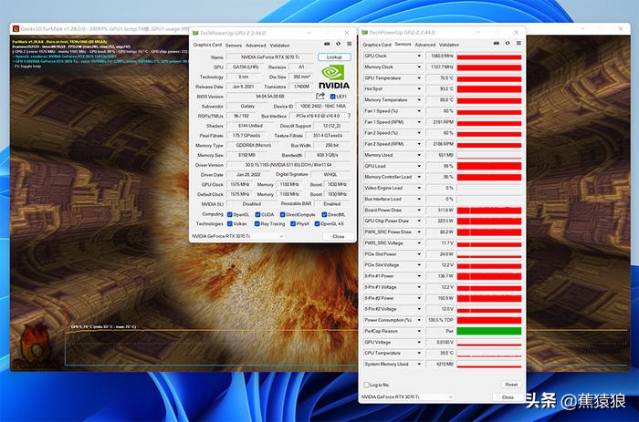This screenshot has height=422, width=639.
Task: Open hamburger menu in Graphics Card window
Action: point(347,45)
